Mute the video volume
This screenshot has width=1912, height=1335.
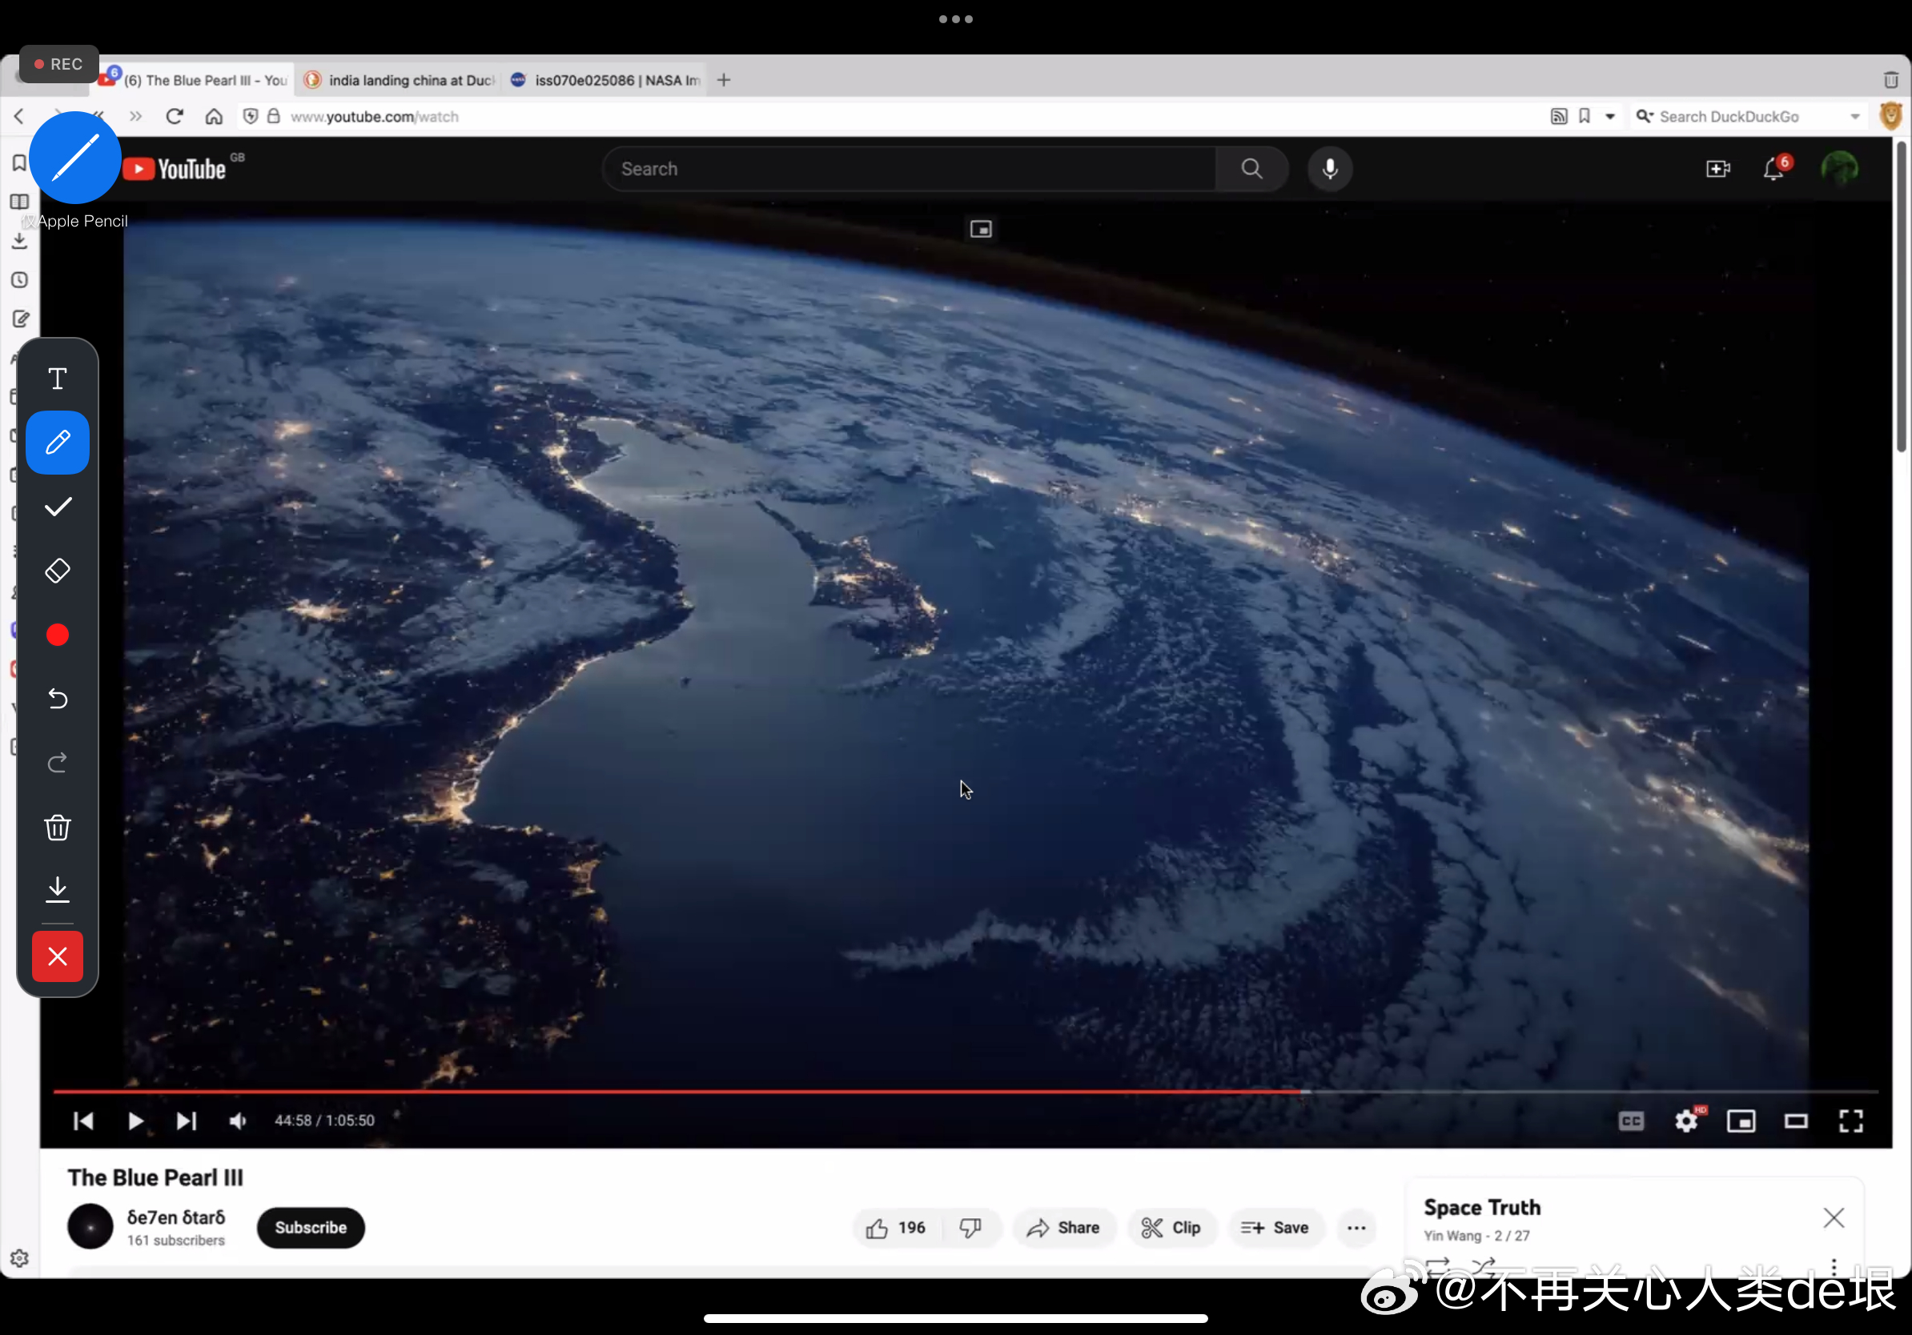tap(238, 1121)
